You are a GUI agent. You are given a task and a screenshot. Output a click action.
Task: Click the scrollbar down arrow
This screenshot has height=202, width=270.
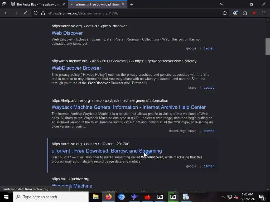pyautogui.click(x=268, y=189)
